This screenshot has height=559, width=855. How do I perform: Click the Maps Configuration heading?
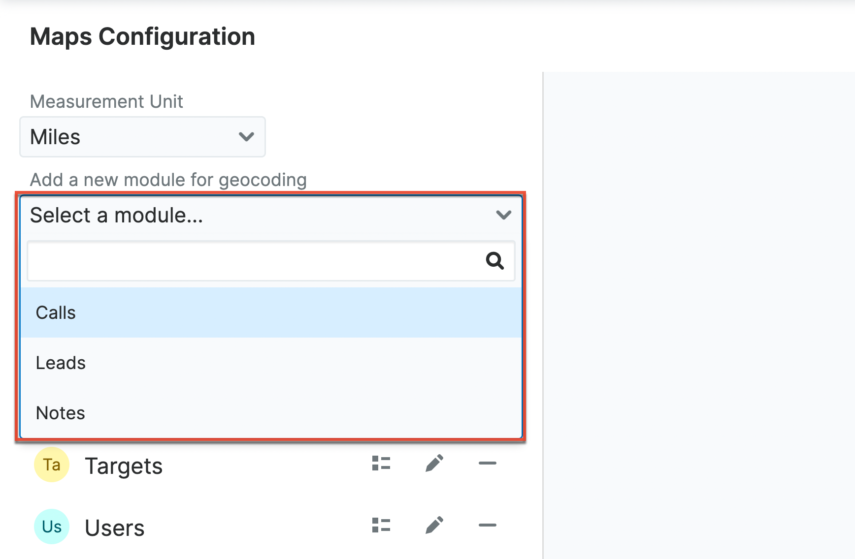142,37
